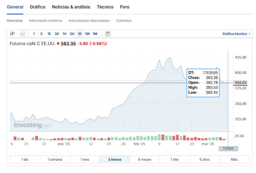Set chart interval to 15 minutes
The width and height of the screenshot is (256, 173).
[x=49, y=34]
